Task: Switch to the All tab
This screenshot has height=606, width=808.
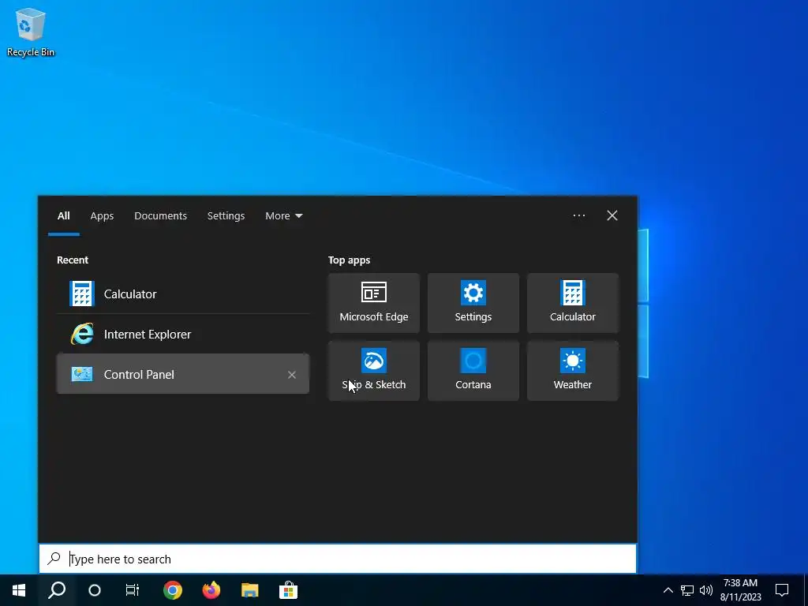Action: (63, 216)
